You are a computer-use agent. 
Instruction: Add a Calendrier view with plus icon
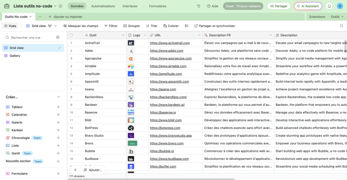(58, 115)
